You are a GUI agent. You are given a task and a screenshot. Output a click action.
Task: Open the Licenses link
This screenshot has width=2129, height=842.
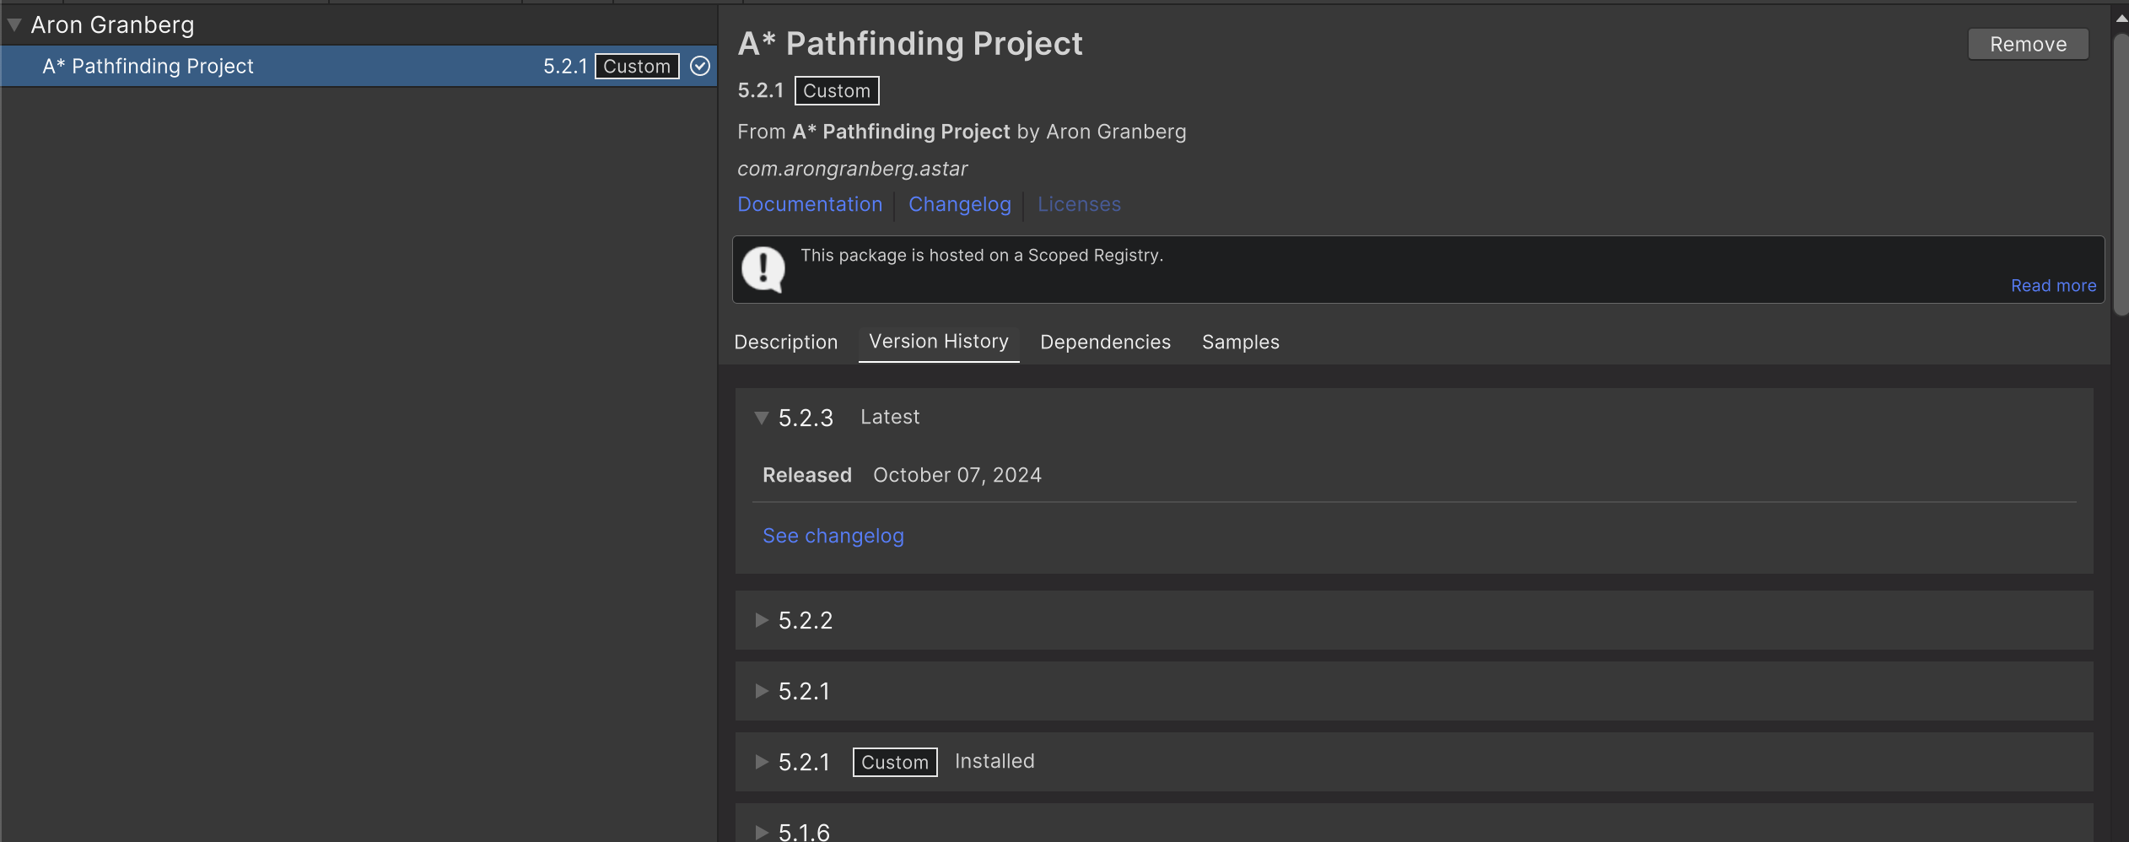pos(1079,204)
